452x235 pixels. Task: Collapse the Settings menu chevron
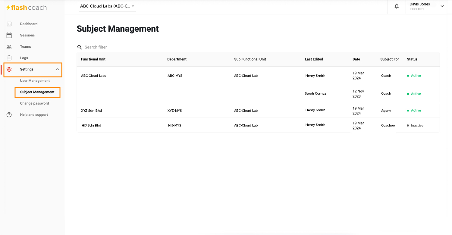click(58, 70)
